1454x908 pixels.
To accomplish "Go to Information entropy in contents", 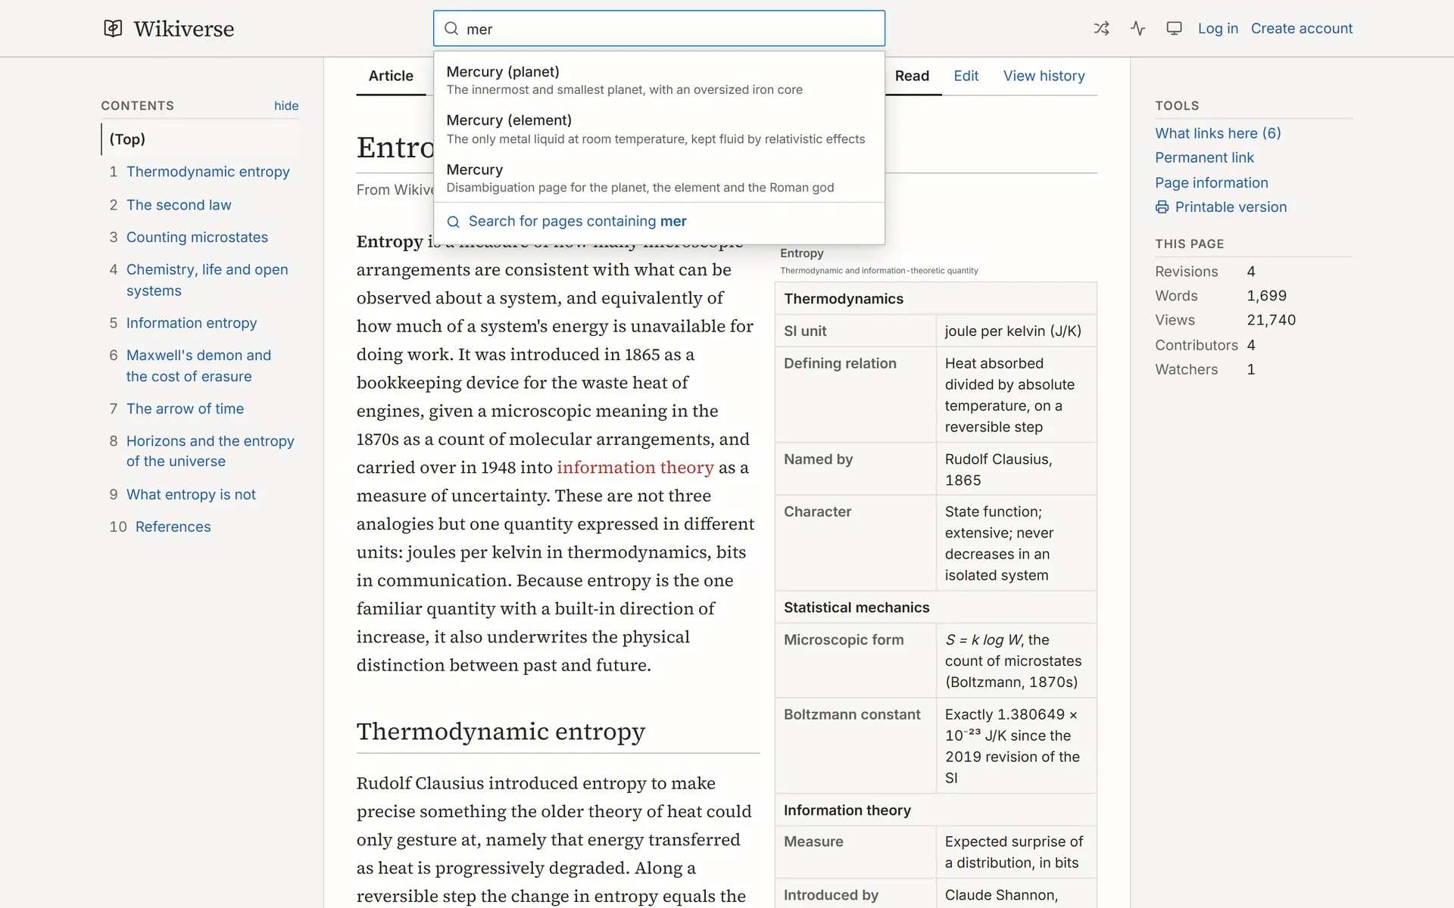I will pos(192,323).
